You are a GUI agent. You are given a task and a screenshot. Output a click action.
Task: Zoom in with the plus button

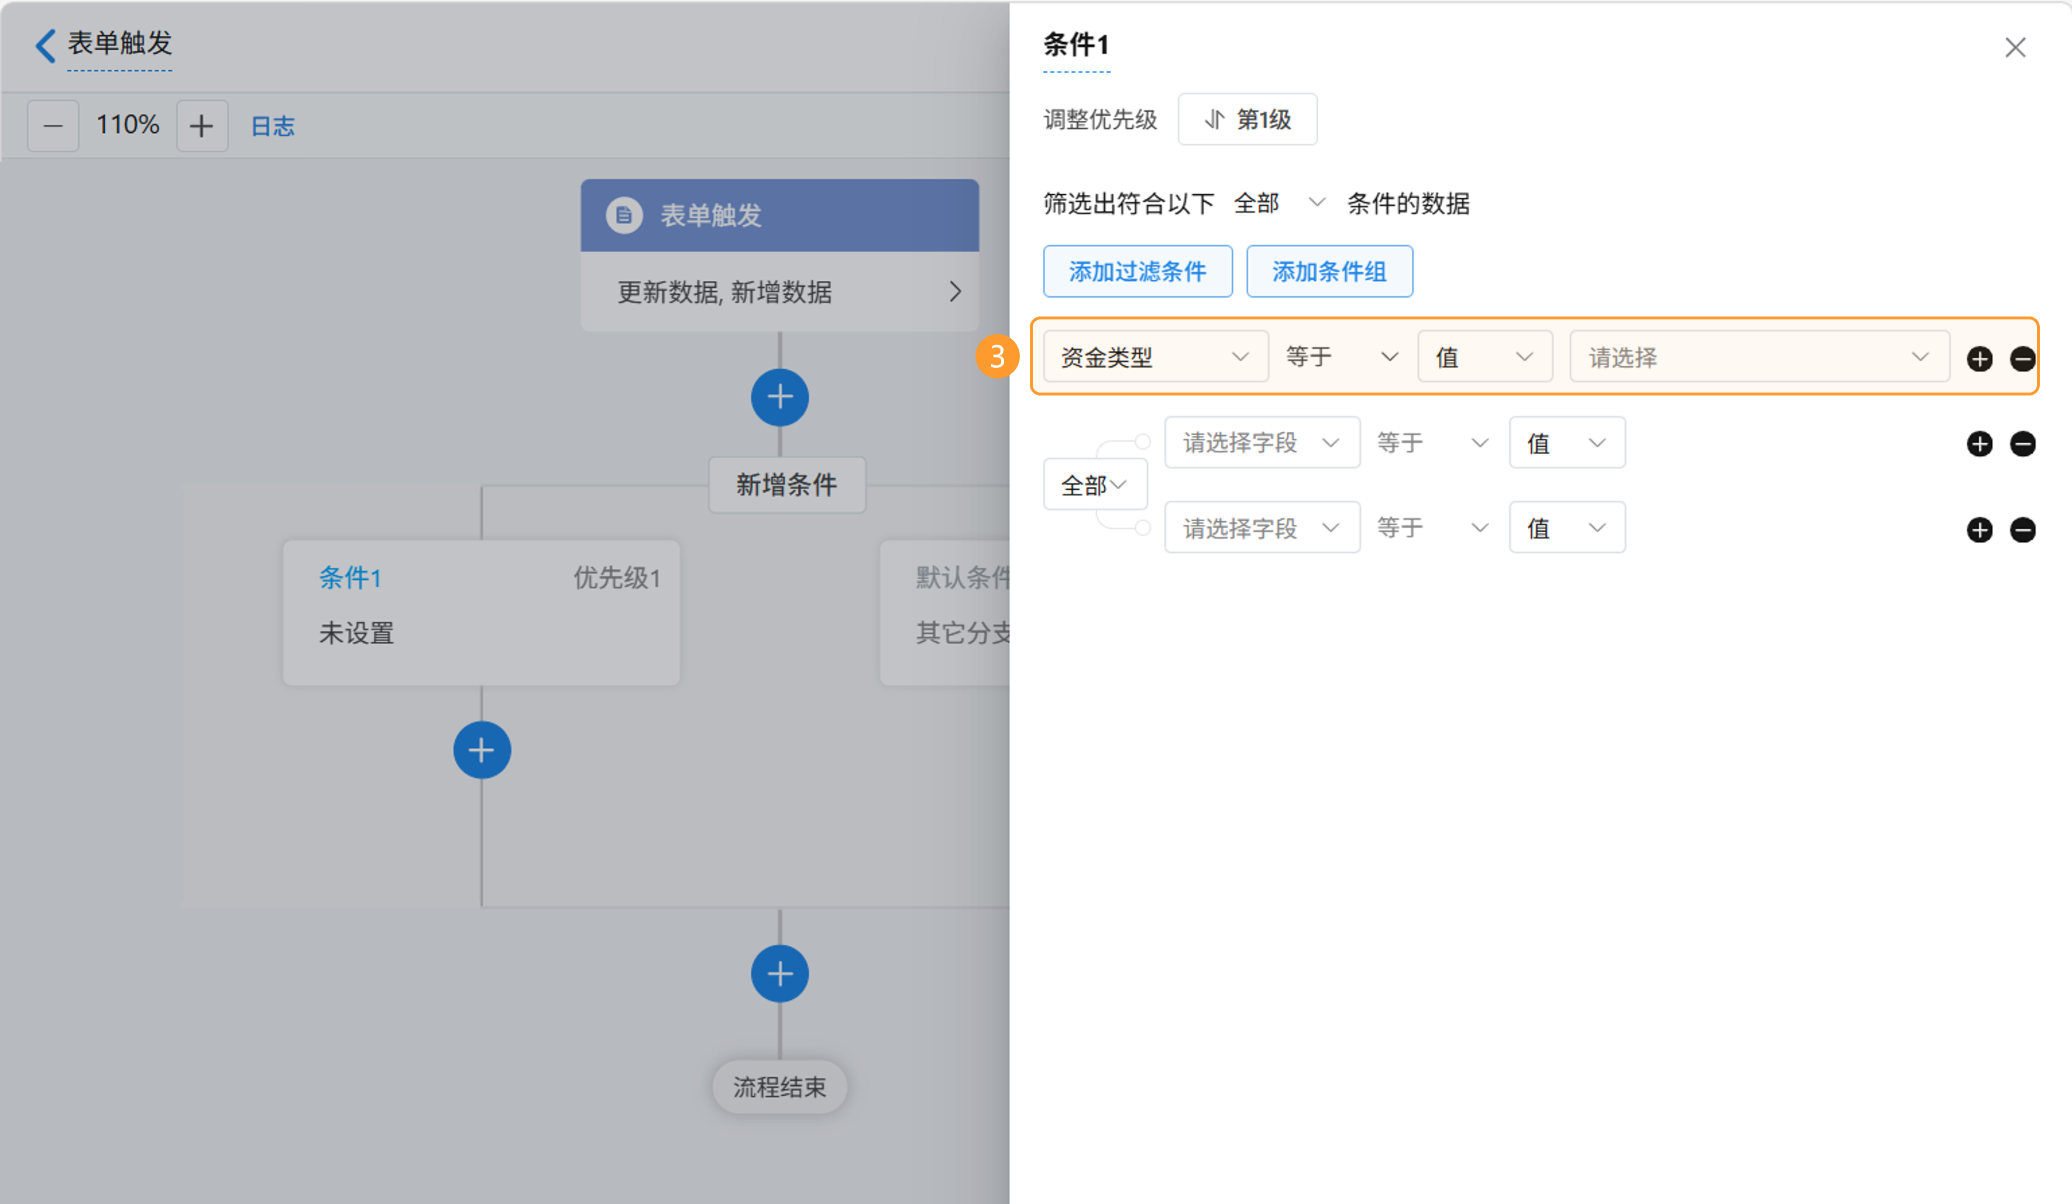tap(201, 126)
